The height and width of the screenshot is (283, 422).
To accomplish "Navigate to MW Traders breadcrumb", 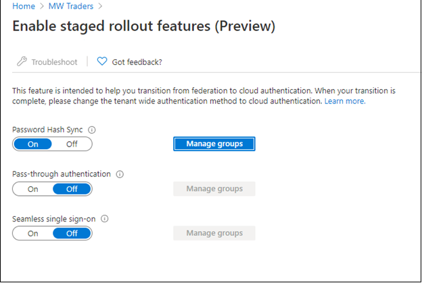I will point(70,7).
